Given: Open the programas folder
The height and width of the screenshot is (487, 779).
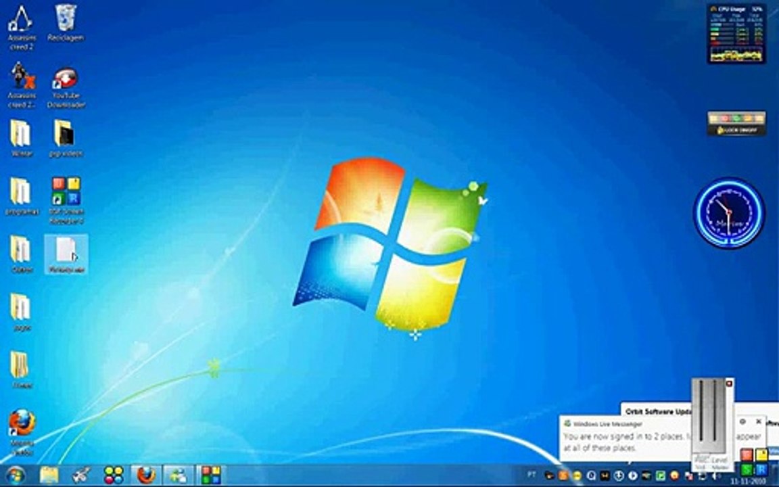Looking at the screenshot, I should pyautogui.click(x=22, y=195).
